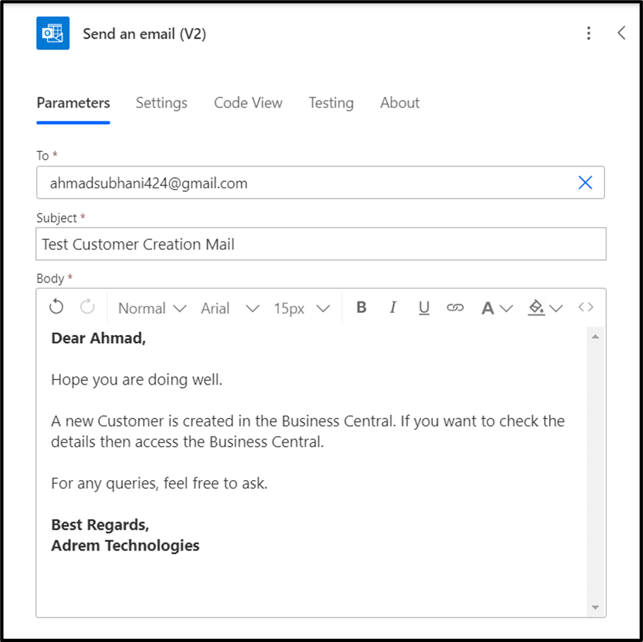Image resolution: width=643 pixels, height=642 pixels.
Task: Switch to the Settings tab
Action: tap(161, 103)
